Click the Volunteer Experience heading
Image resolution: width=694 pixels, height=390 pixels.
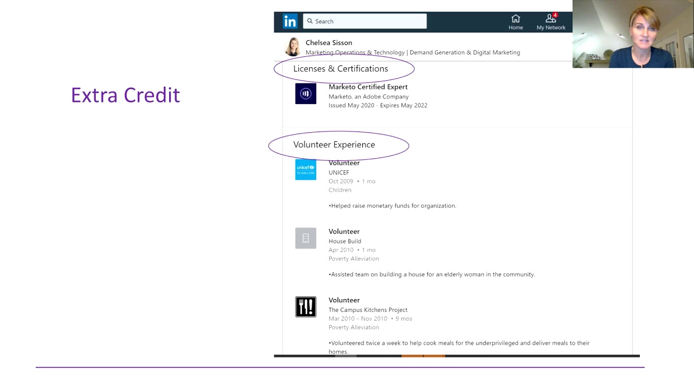coord(334,145)
